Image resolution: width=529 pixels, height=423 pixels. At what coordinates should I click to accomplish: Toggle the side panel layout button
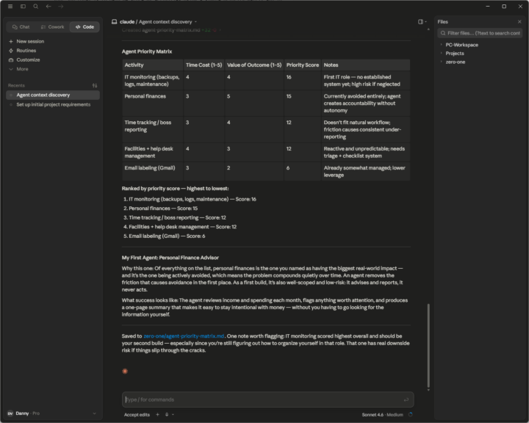pyautogui.click(x=422, y=21)
